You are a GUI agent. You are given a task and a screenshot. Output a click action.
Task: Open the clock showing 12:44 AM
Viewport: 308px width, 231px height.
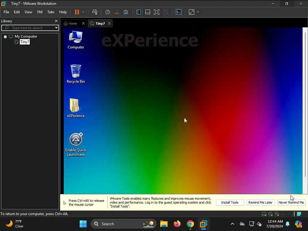click(x=275, y=224)
